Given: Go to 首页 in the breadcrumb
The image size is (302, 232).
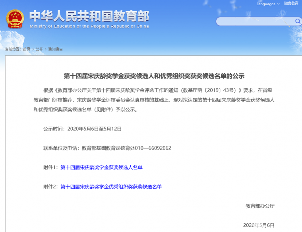Looking at the screenshot, I should [26, 49].
